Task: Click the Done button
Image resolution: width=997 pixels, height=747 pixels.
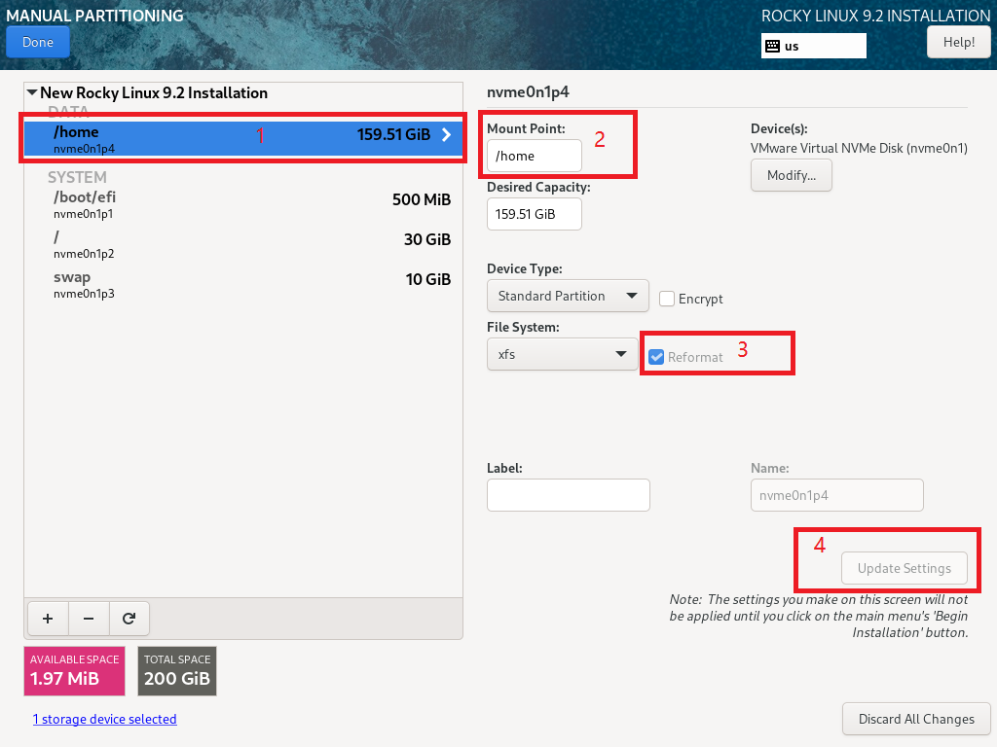Action: (x=38, y=42)
